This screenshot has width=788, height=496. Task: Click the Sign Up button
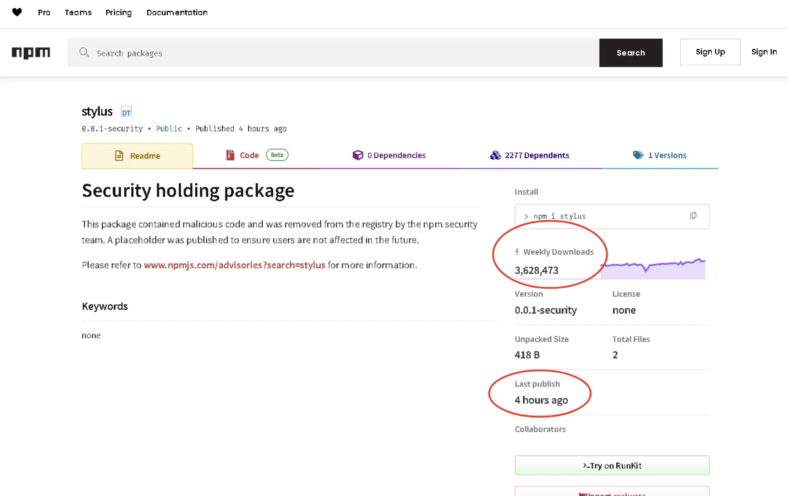tap(710, 52)
